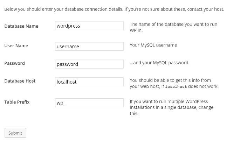This screenshot has height=142, width=227.
Task: Focus the User Name text box
Action: [89, 47]
